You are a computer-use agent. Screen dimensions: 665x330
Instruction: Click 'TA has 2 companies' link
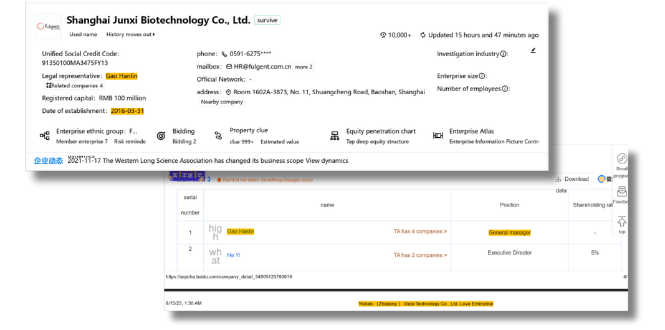pos(420,255)
